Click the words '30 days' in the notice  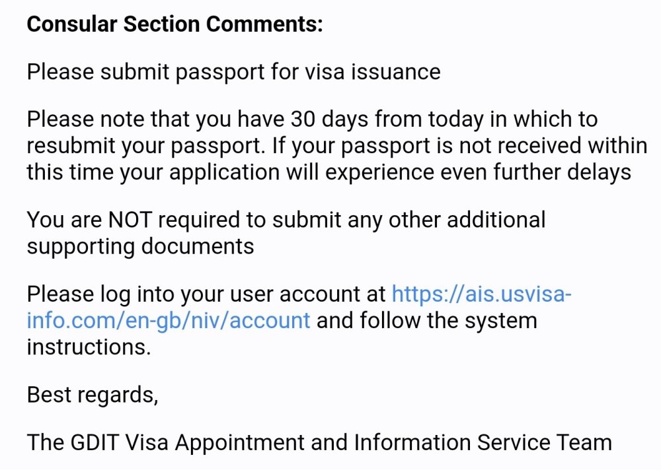click(x=330, y=119)
